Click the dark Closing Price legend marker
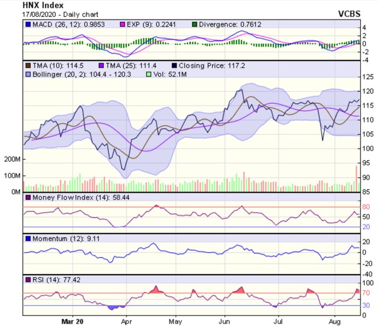378x333 pixels. click(175, 64)
